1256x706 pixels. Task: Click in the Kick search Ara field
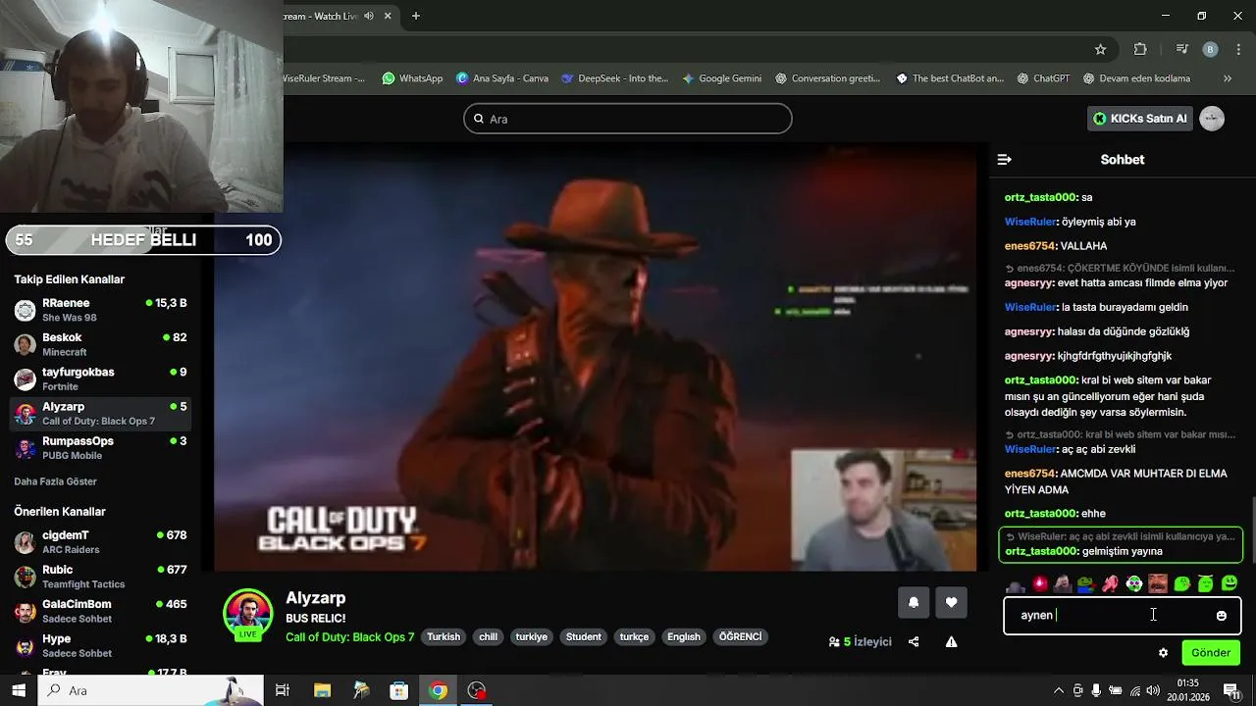pyautogui.click(x=628, y=119)
